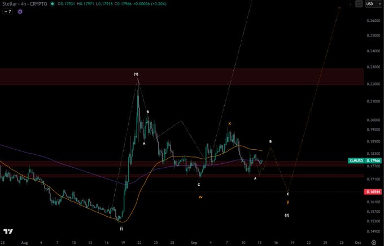Open chart settings gear at bottom-right corner
Screen dimensions: 384x246
point(374,243)
